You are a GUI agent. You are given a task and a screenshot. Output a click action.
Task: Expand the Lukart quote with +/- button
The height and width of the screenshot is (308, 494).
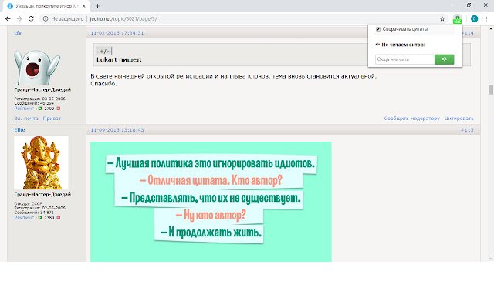point(104,51)
